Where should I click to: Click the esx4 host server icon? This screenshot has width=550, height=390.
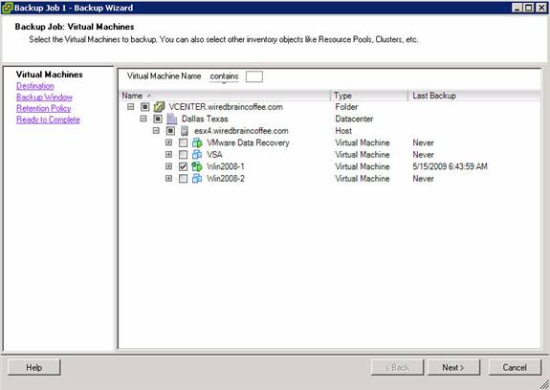point(185,131)
